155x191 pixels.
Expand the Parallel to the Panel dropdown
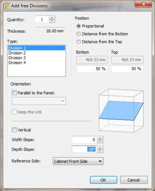click(x=39, y=101)
